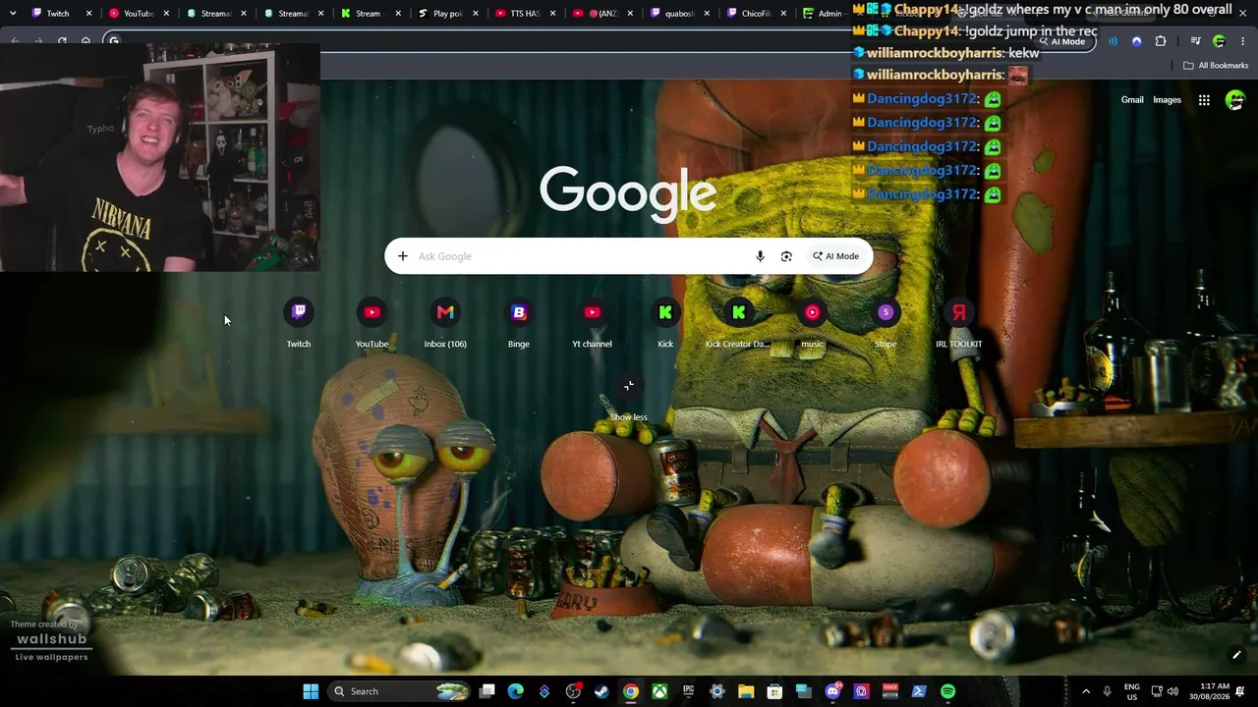Open the Chrome extensions puzzle icon

point(1161,41)
